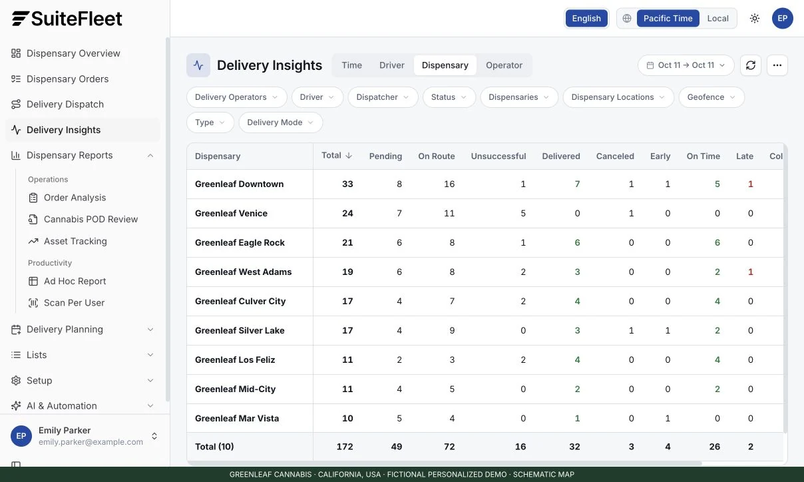Click the sidebar collapse icon at bottom
The width and height of the screenshot is (804, 482).
coord(16,465)
